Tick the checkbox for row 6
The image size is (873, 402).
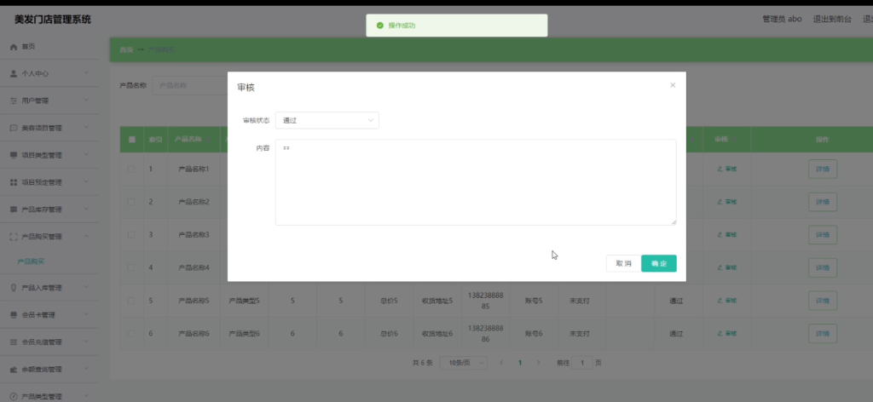coord(131,334)
